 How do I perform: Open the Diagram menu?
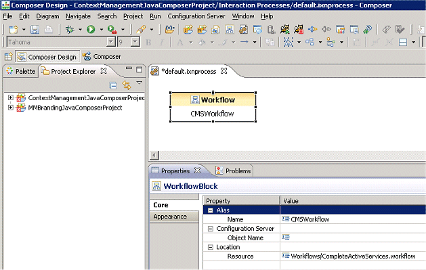pos(48,16)
